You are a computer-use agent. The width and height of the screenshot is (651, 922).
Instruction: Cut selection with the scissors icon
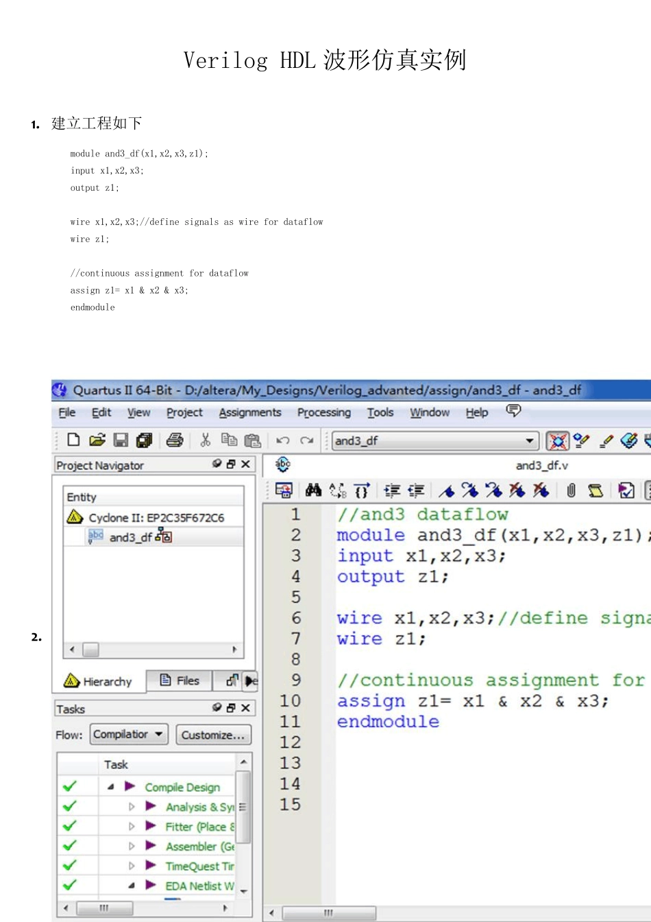tap(205, 440)
